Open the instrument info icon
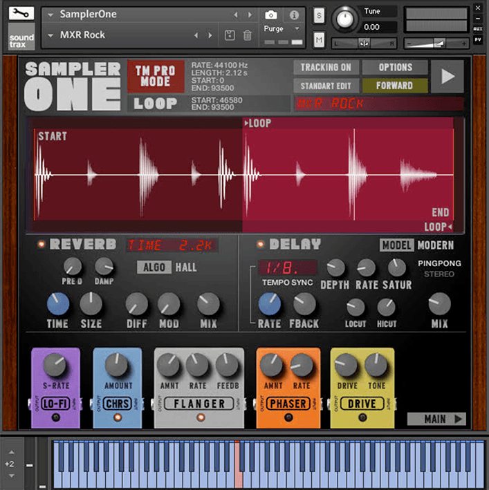 (x=294, y=15)
